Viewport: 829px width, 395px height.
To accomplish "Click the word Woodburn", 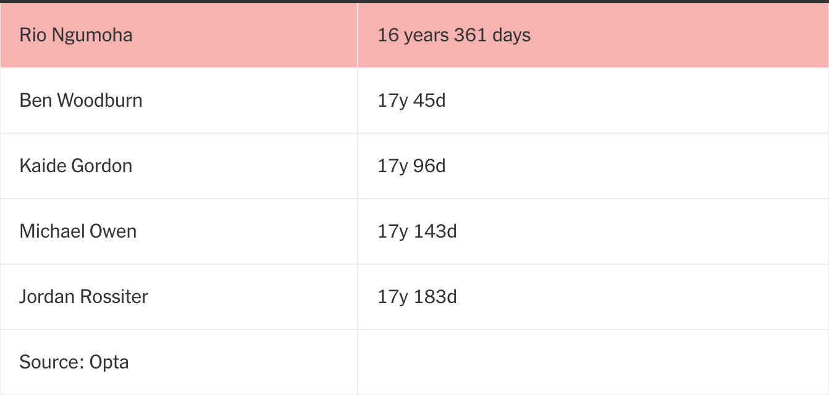I will (x=100, y=101).
